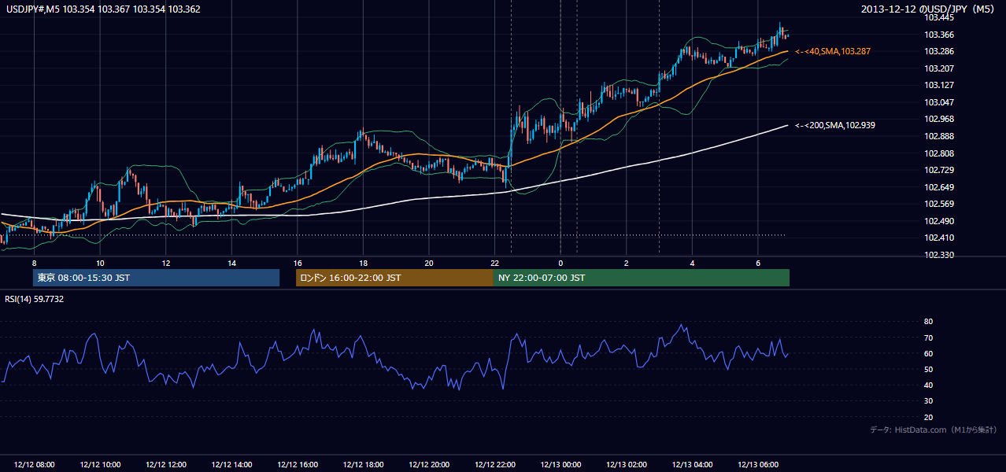Click the 12/12 10:00 time axis label
This screenshot has height=472, width=1006.
tap(100, 465)
